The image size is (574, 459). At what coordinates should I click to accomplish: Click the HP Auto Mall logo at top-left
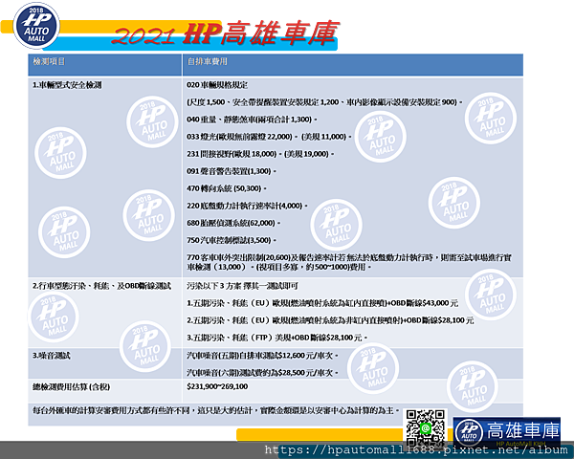coord(36,26)
